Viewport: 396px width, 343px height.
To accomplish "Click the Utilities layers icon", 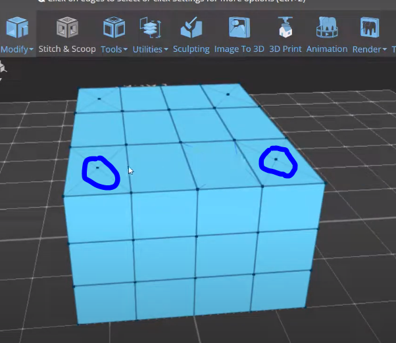I will pyautogui.click(x=151, y=28).
